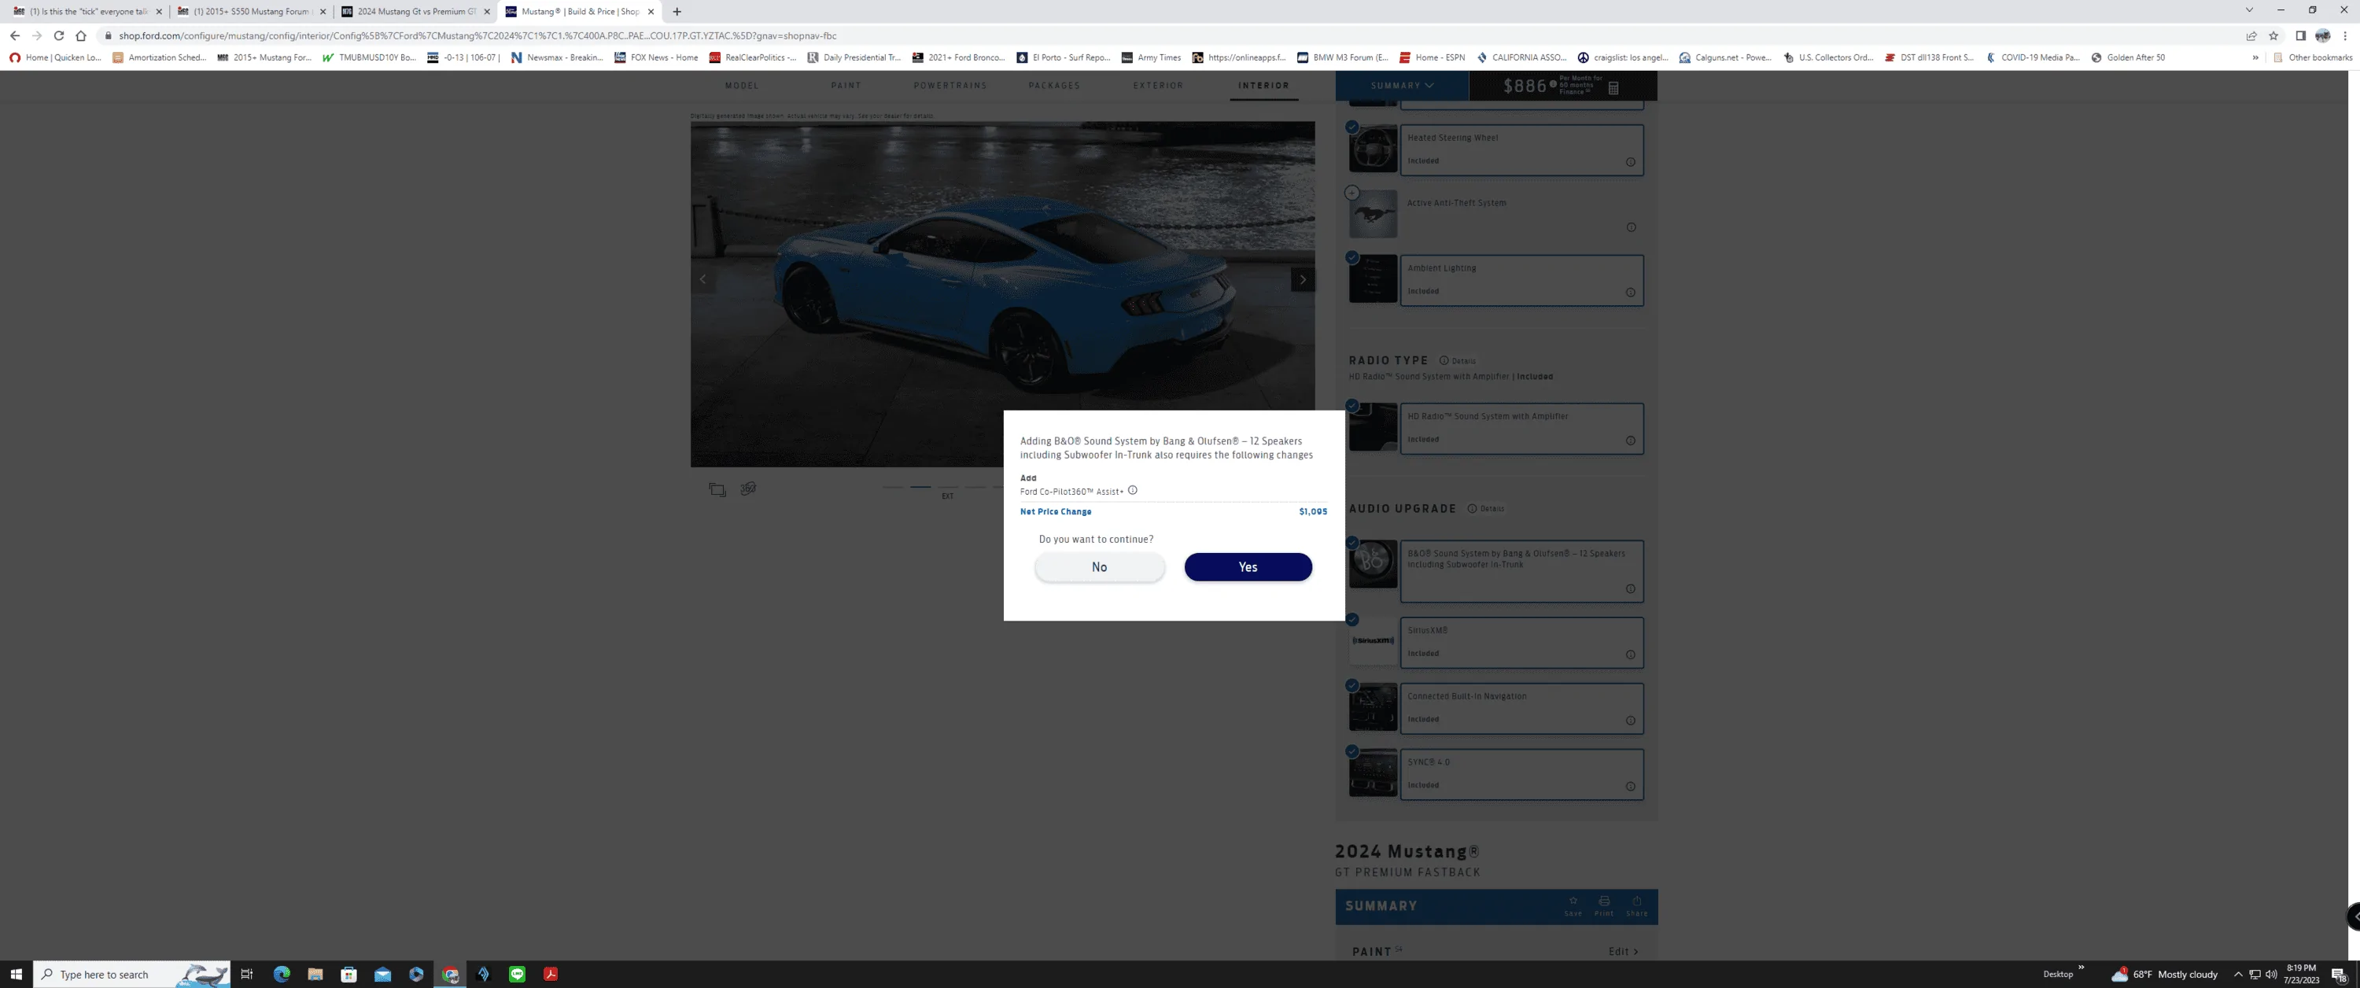Open info for Ambient Lighting
Viewport: 2360px width, 988px height.
tap(1631, 293)
